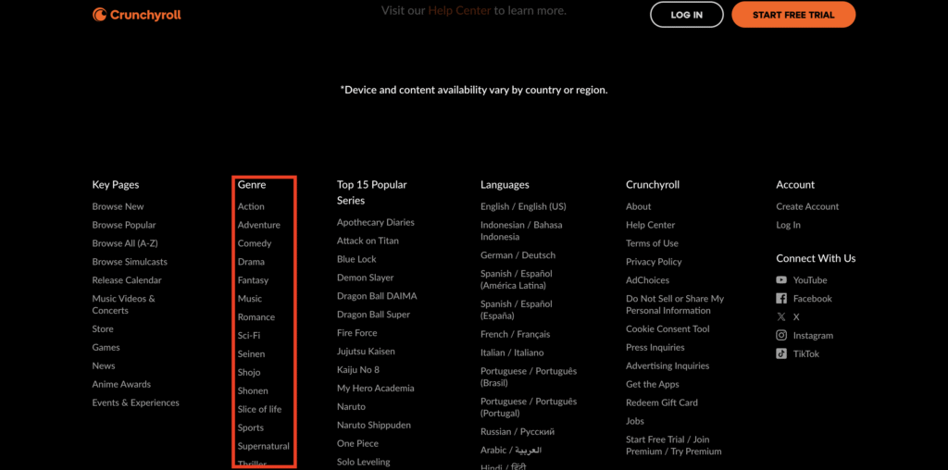Select the Sports genre
The width and height of the screenshot is (948, 470).
pos(251,427)
